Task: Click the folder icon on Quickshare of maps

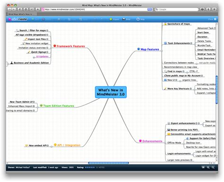Action: pos(165,24)
